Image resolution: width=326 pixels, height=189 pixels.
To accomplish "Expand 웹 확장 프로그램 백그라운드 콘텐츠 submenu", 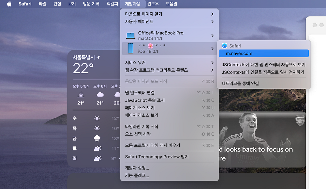I will click(x=170, y=70).
